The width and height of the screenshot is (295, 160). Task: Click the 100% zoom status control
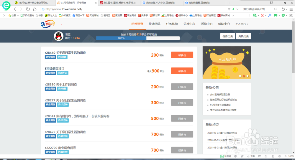[x=289, y=156]
